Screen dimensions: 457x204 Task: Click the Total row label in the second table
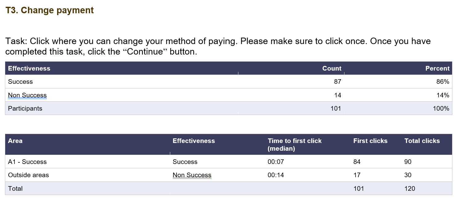coord(15,188)
